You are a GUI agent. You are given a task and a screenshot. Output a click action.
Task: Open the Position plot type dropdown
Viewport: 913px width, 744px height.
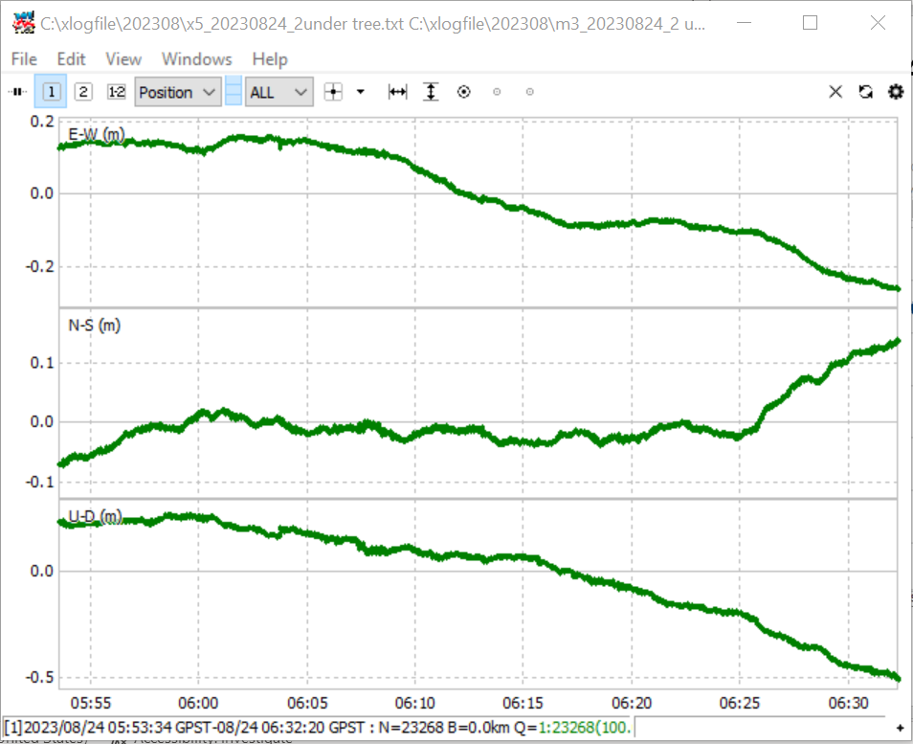(x=178, y=92)
